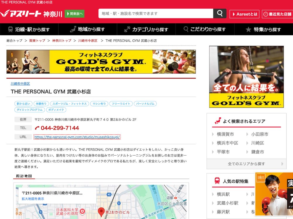Click 拡大地図を表示 map link
Image resolution: width=293 pixels, height=219 pixels.
[33, 199]
